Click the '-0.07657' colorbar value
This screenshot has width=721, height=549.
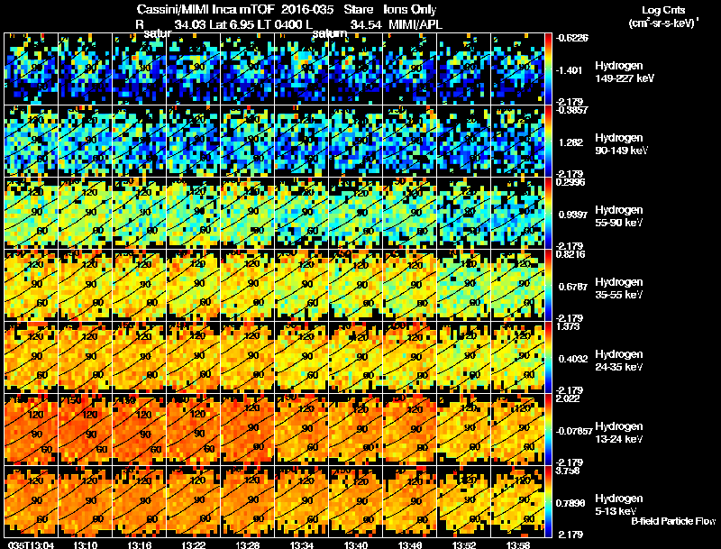click(x=574, y=431)
